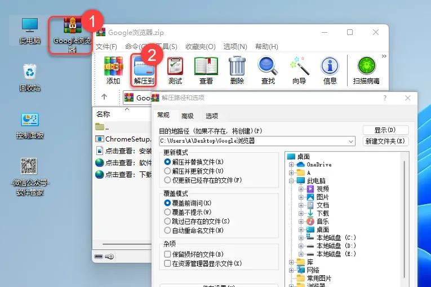Switch to the 高级 tab
431x287 pixels.
(188, 116)
